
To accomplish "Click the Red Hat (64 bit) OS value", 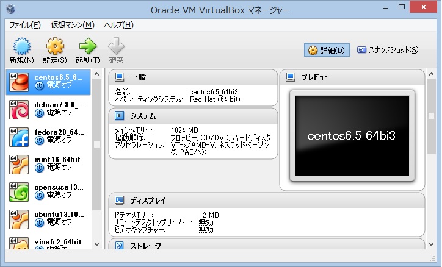I will coord(215,99).
